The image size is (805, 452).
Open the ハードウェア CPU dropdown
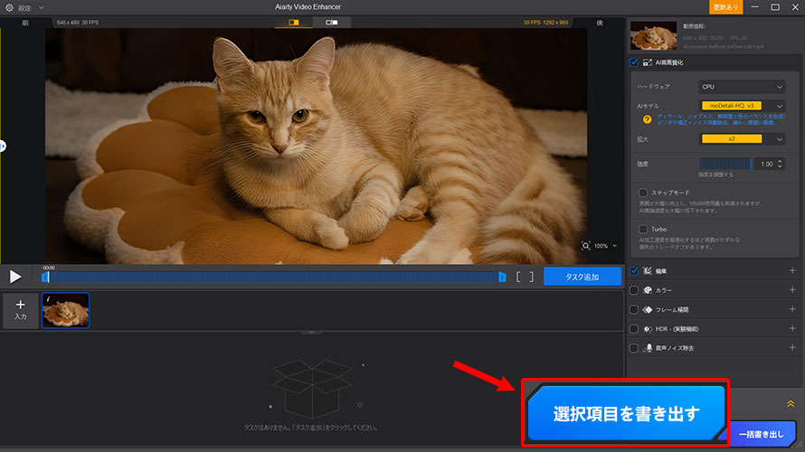(x=742, y=87)
